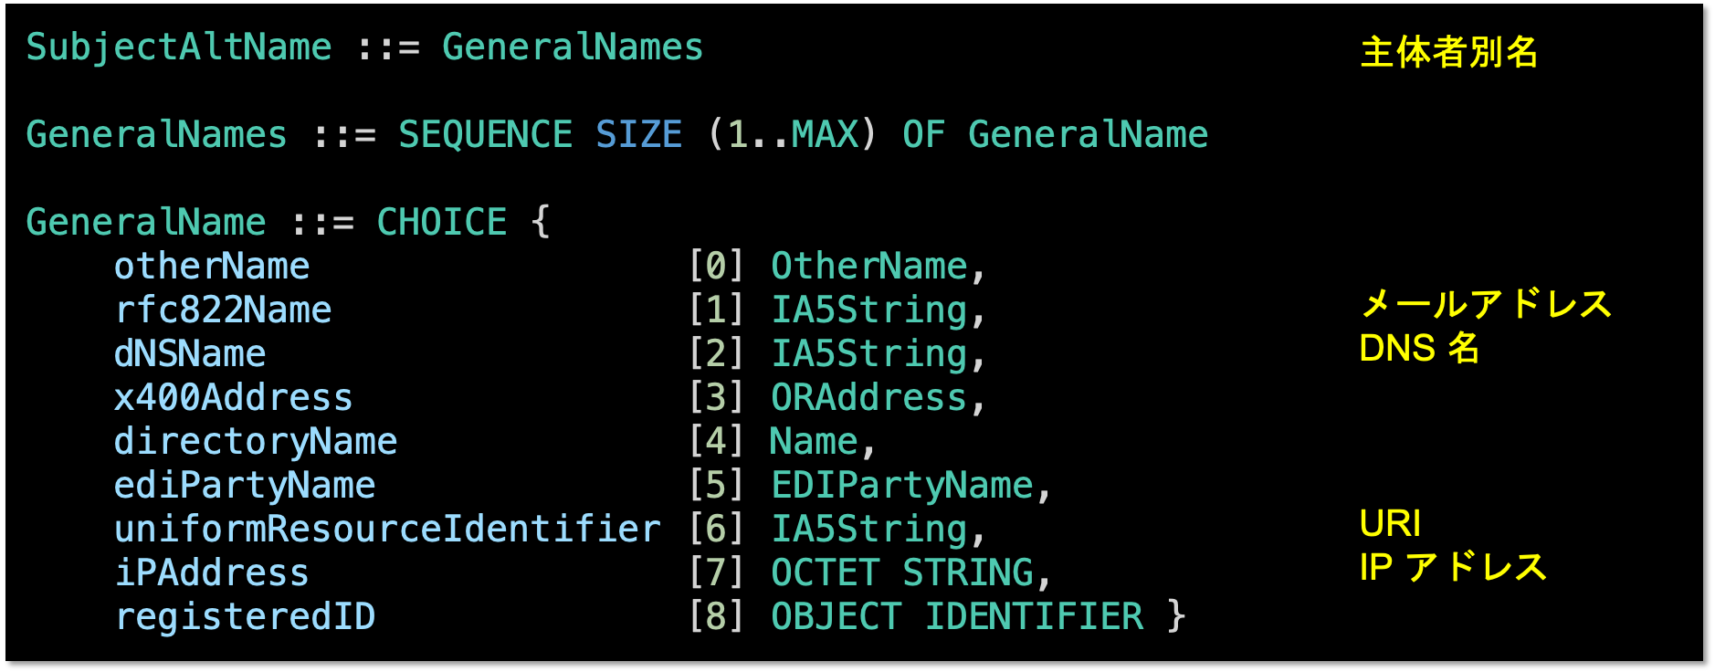Image resolution: width=1715 pixels, height=672 pixels.
Task: Click the (1..MAX) size constraint
Action: point(792,135)
